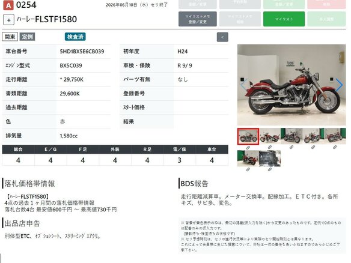
Task: Click the 定例 tag
Action: [x=27, y=37]
